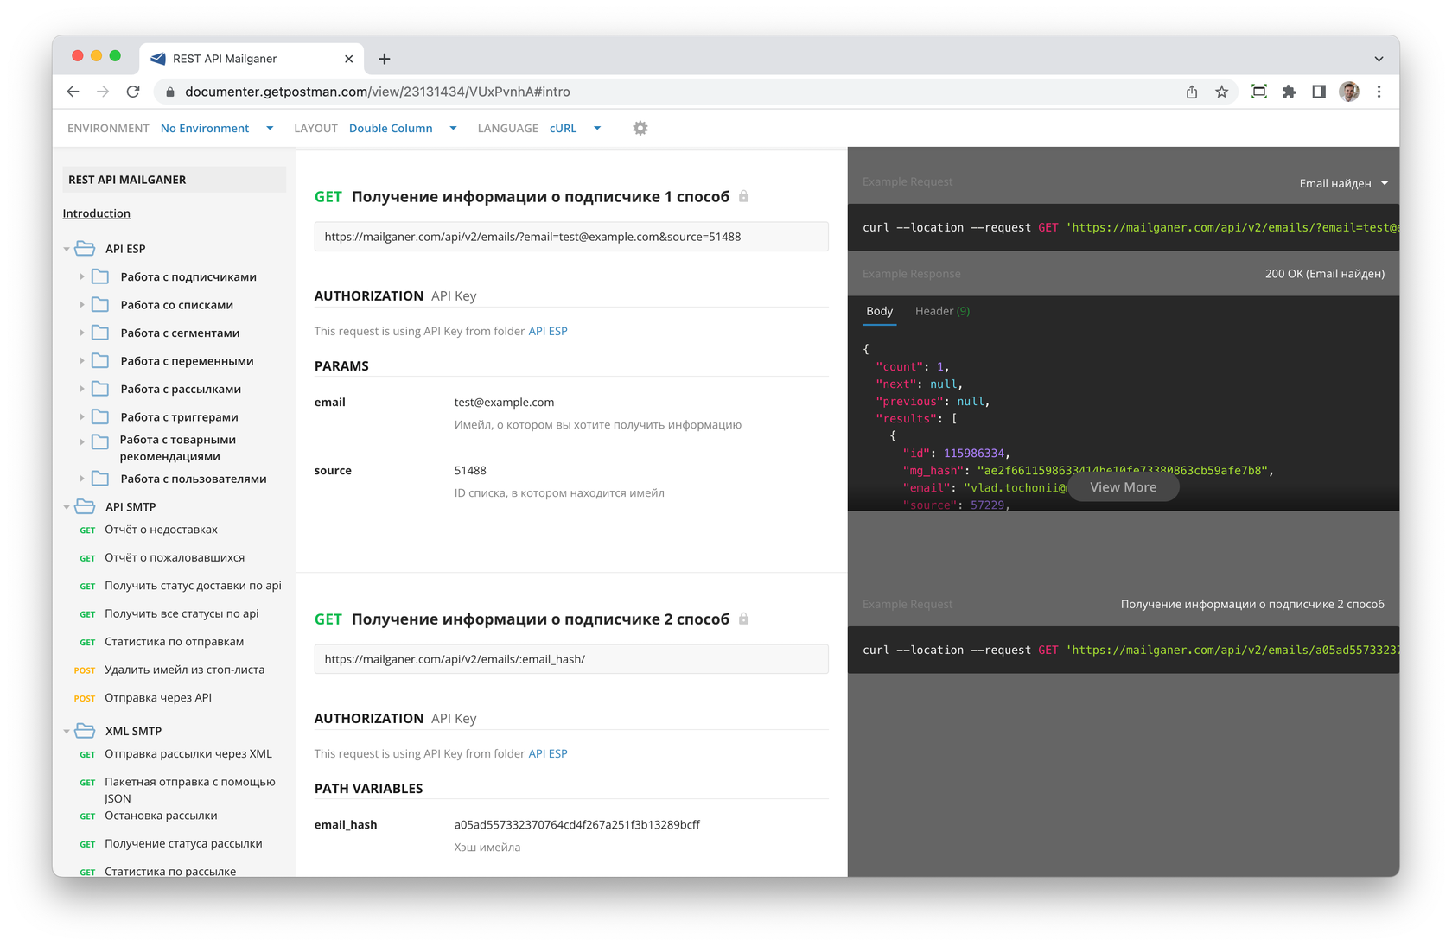The image size is (1452, 946).
Task: Click API ESP link under second Authorization
Action: coord(548,753)
